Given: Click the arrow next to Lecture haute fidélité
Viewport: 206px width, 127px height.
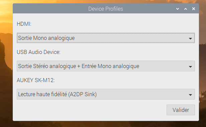Looking at the screenshot, I should point(190,95).
